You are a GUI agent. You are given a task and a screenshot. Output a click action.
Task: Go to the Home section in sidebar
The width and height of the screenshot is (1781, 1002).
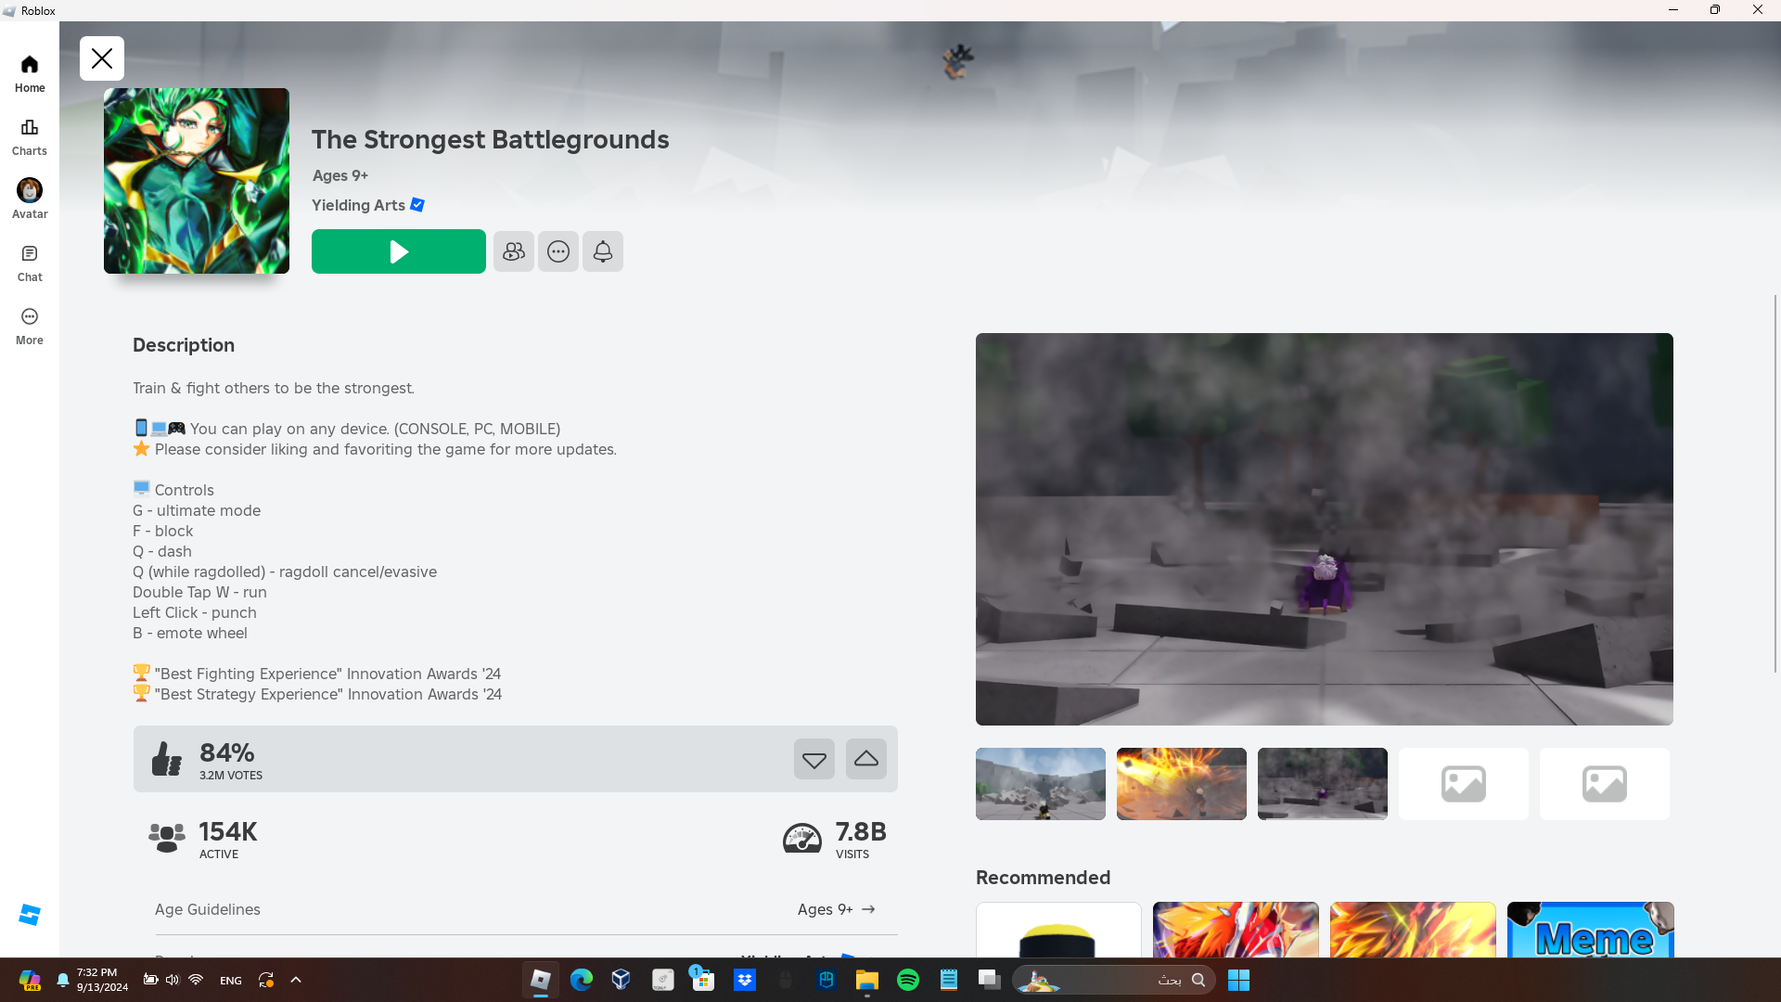pyautogui.click(x=30, y=73)
